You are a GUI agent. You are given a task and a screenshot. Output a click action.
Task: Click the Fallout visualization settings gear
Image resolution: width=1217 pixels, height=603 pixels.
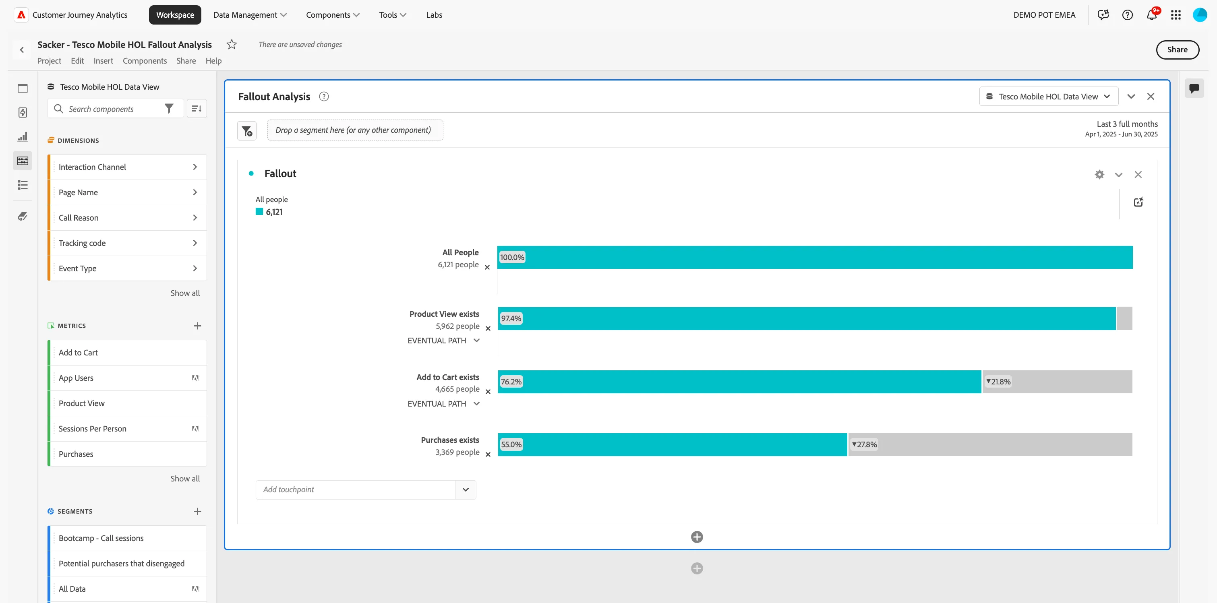(1099, 174)
